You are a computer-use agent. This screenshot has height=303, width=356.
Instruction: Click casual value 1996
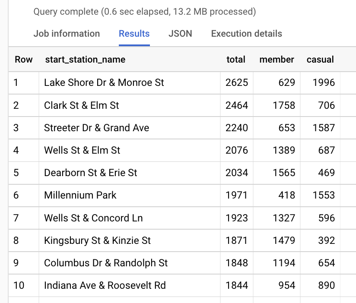coord(324,82)
